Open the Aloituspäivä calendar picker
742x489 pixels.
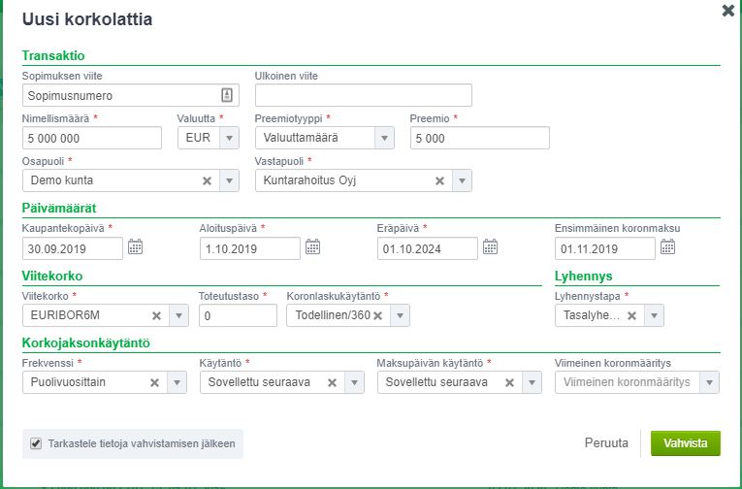click(x=312, y=247)
